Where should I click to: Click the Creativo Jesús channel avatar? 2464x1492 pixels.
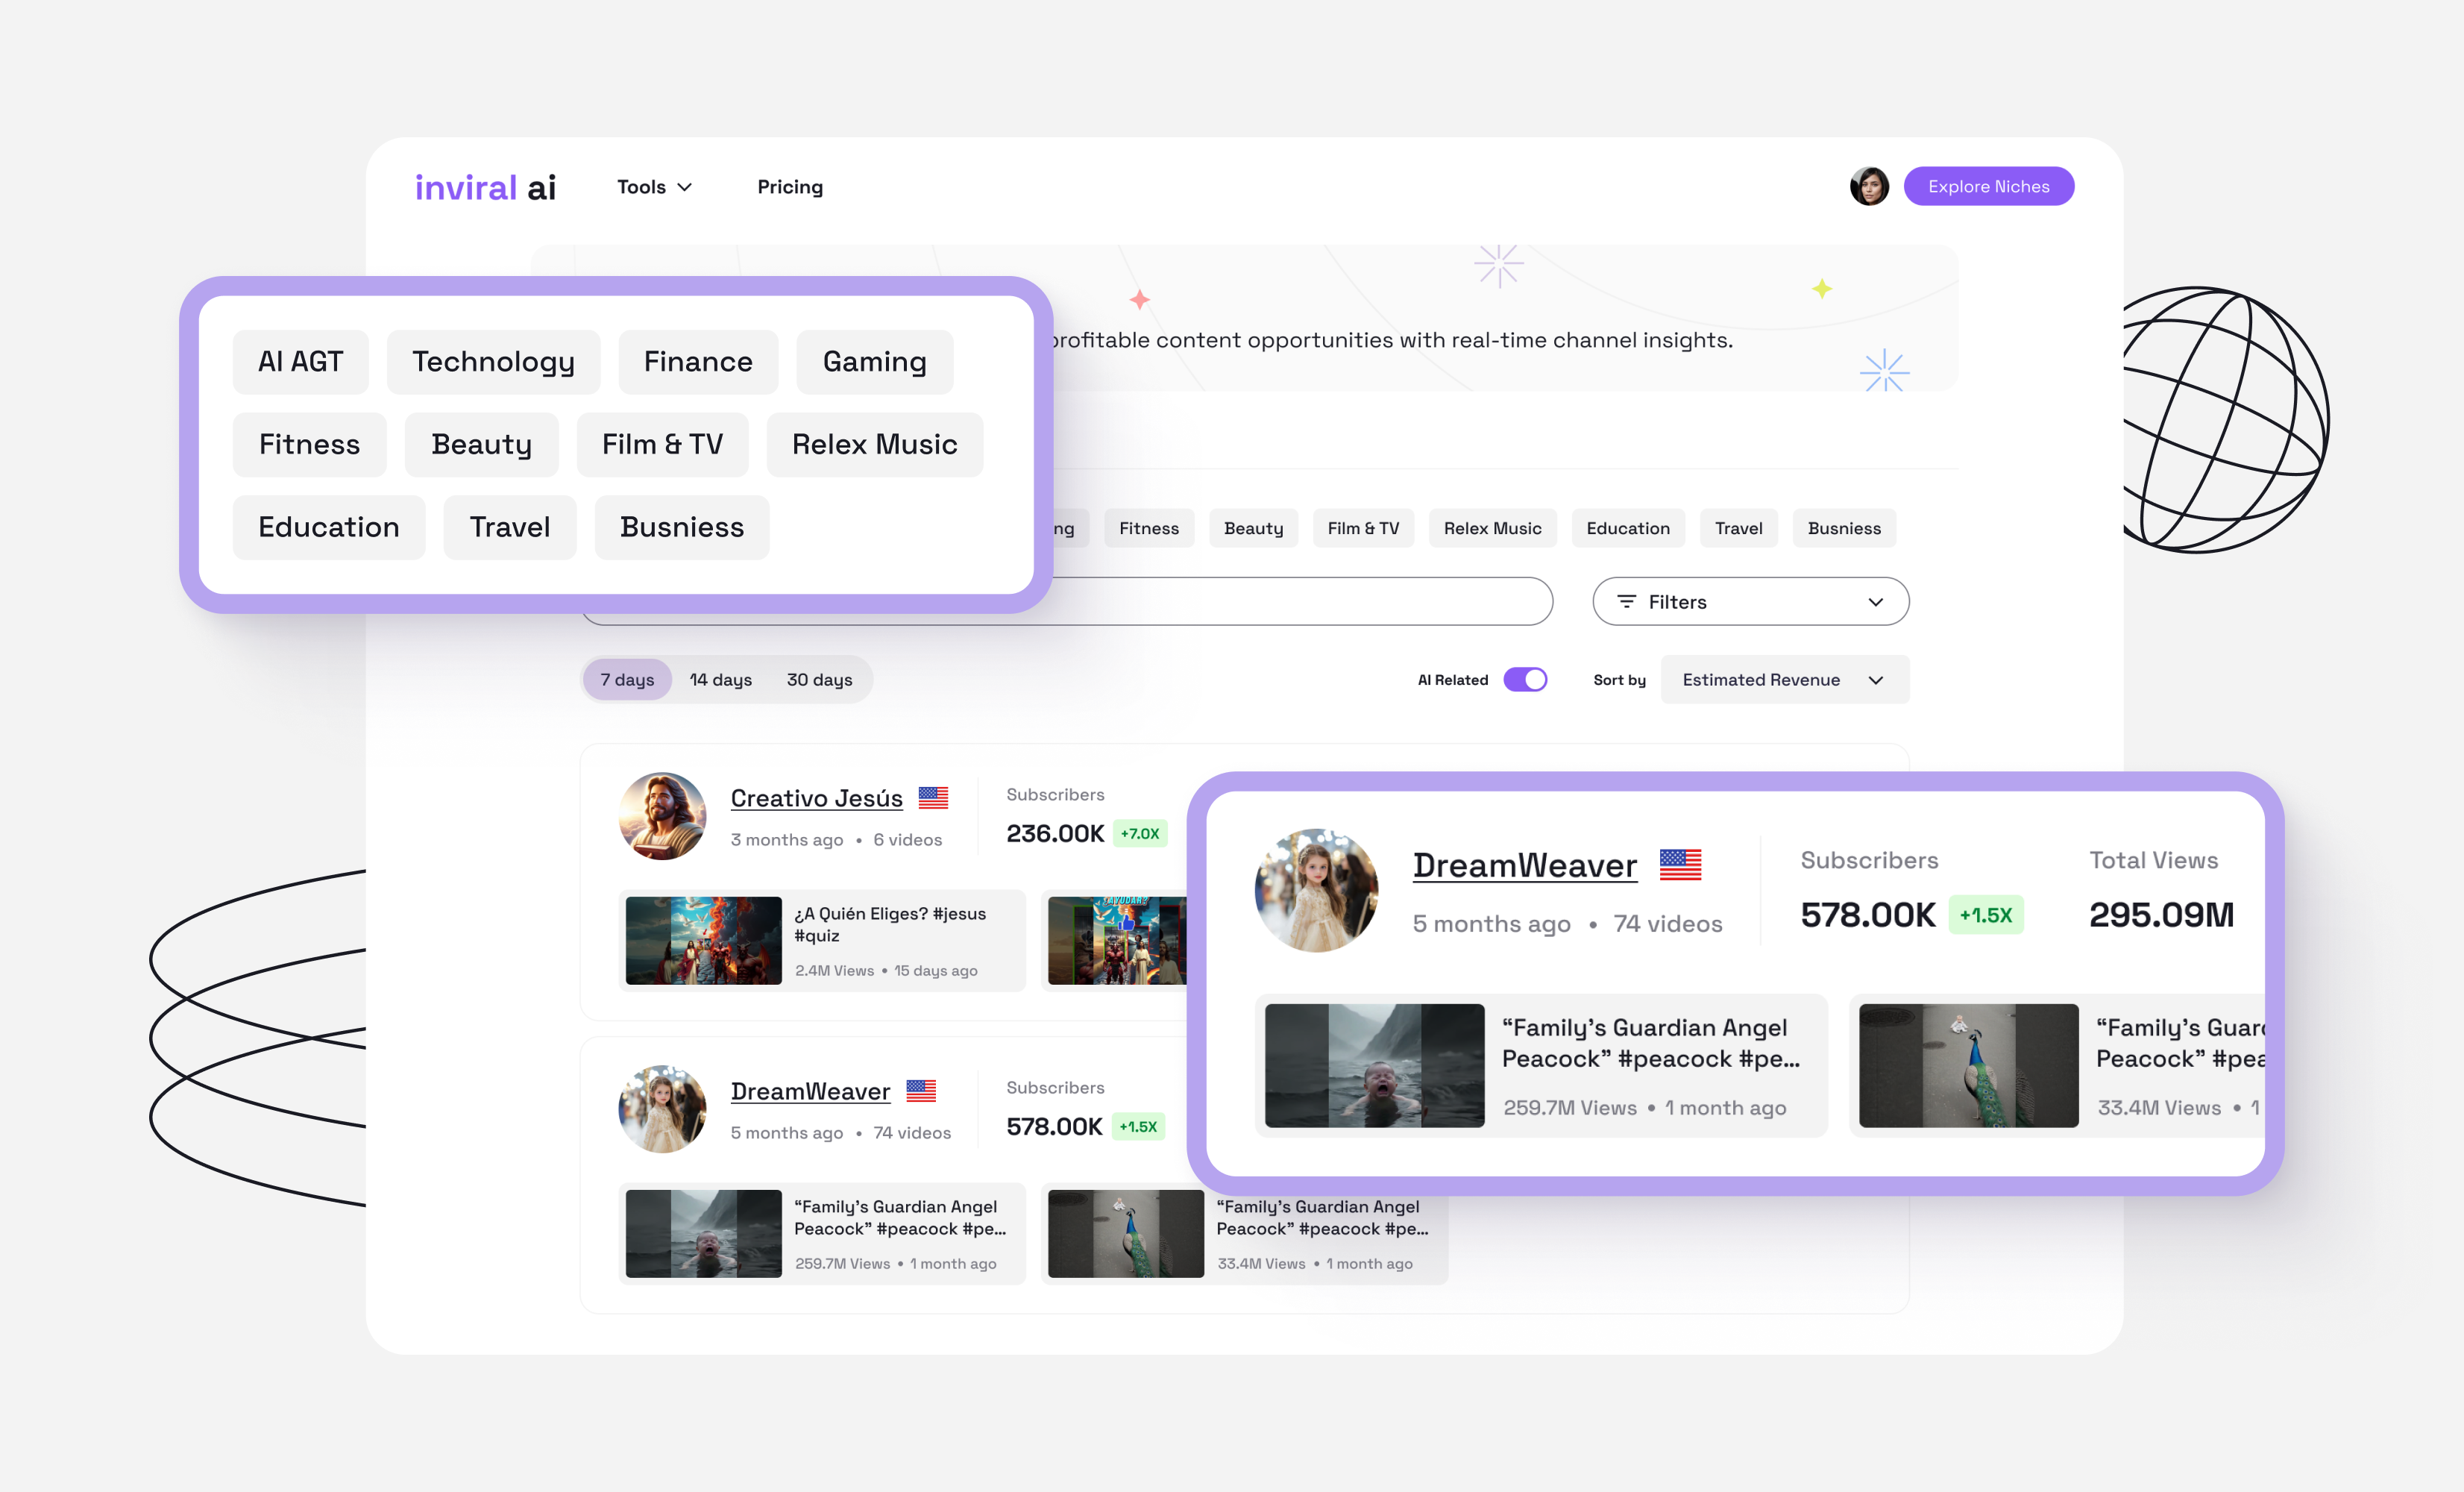[662, 815]
